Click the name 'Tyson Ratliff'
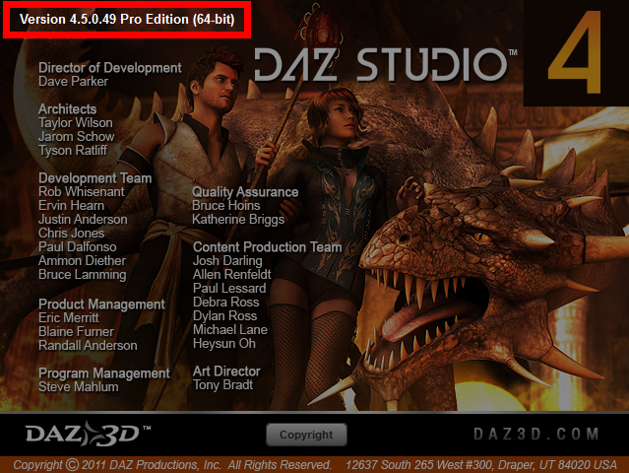 [x=73, y=150]
